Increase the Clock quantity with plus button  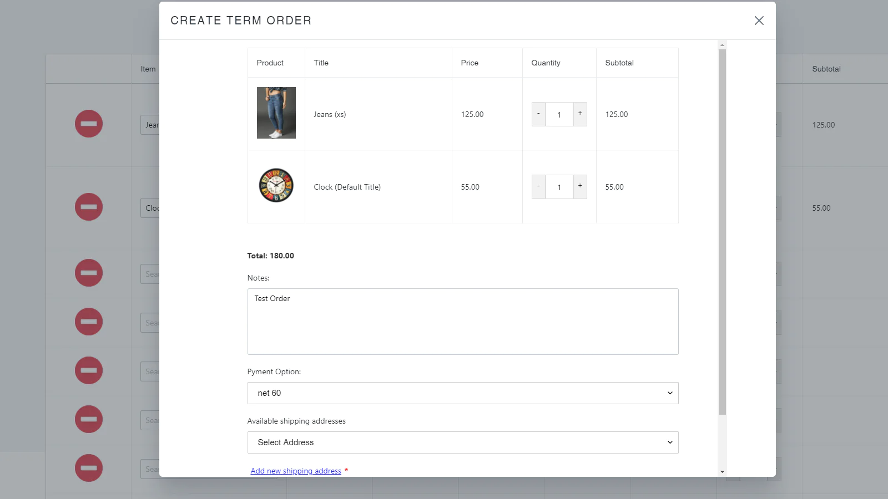click(x=580, y=187)
